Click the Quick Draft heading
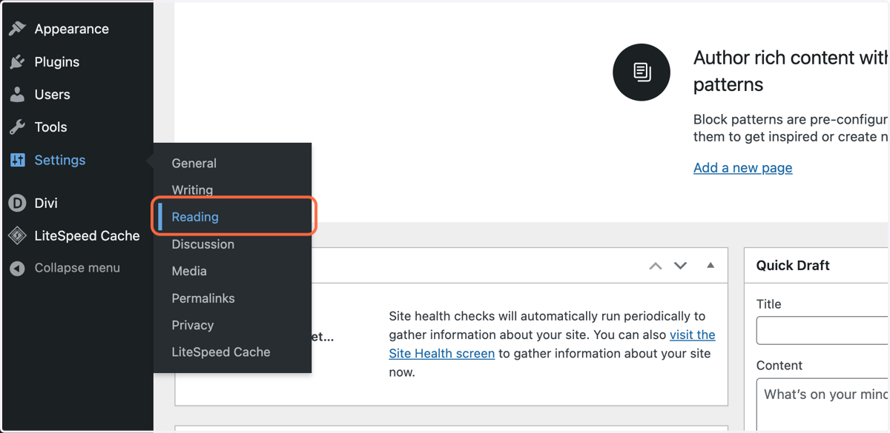The height and width of the screenshot is (433, 890). (793, 266)
